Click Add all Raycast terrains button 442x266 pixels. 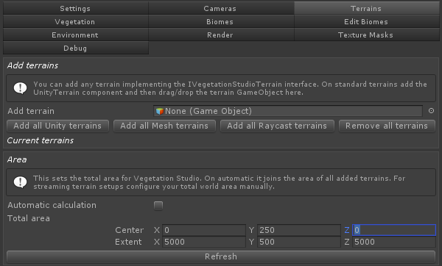pyautogui.click(x=277, y=126)
